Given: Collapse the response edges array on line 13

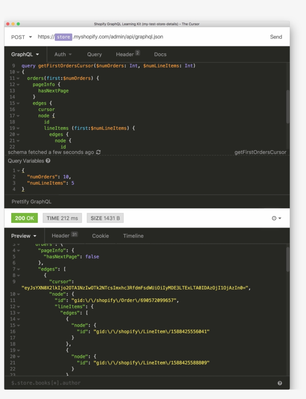Looking at the screenshot, I should [x=18, y=313].
